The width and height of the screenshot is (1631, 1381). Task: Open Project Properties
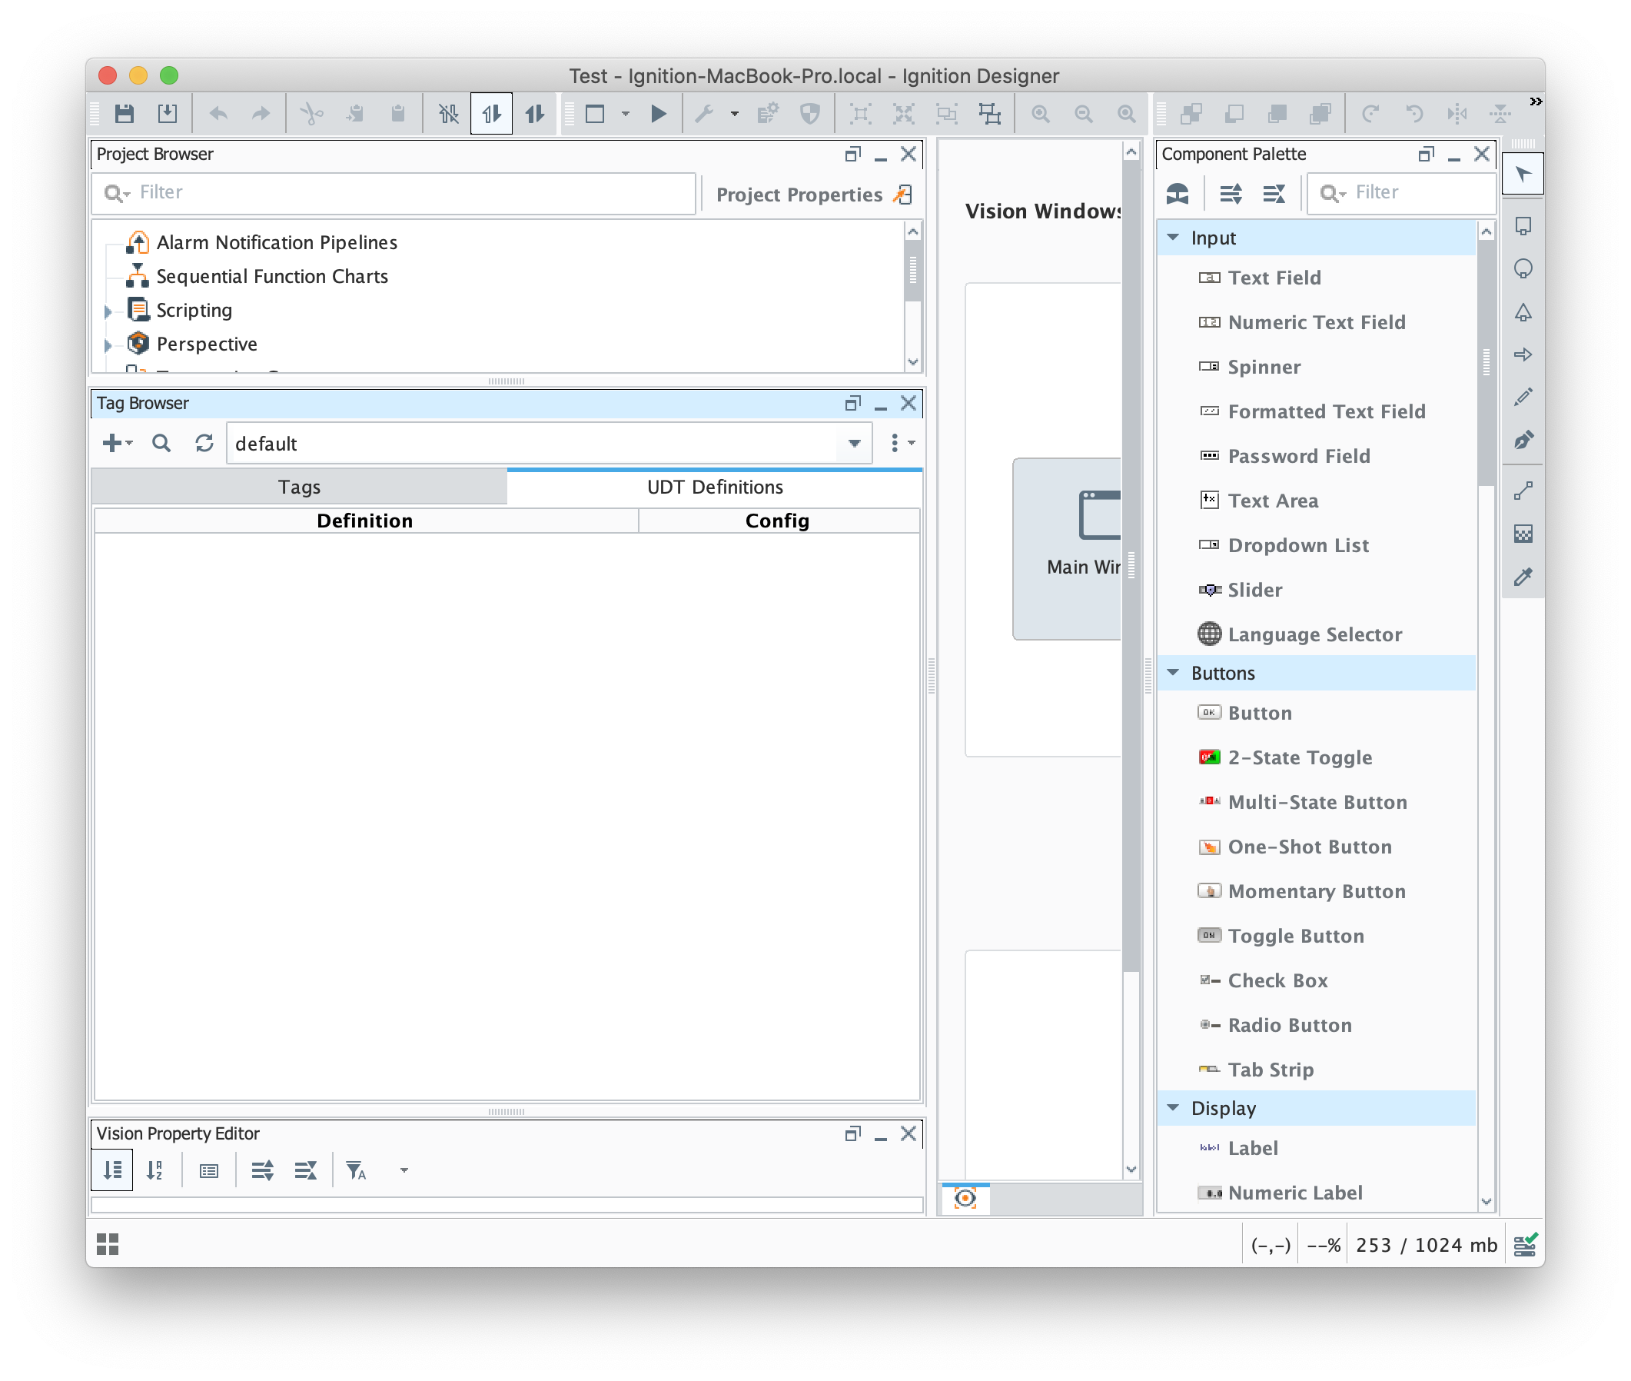point(815,195)
